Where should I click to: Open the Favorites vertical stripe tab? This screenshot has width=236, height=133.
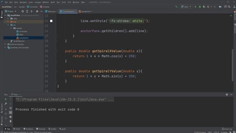coord(1,121)
